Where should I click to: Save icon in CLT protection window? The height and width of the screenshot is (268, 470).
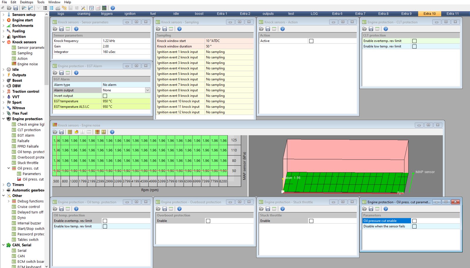click(x=371, y=29)
